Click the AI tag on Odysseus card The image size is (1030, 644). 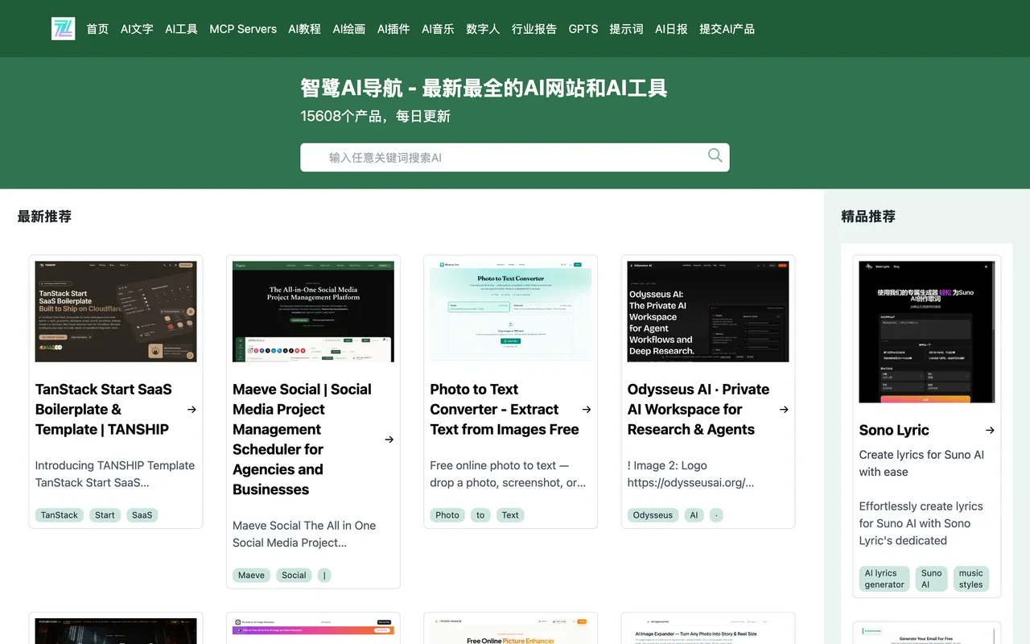click(694, 515)
